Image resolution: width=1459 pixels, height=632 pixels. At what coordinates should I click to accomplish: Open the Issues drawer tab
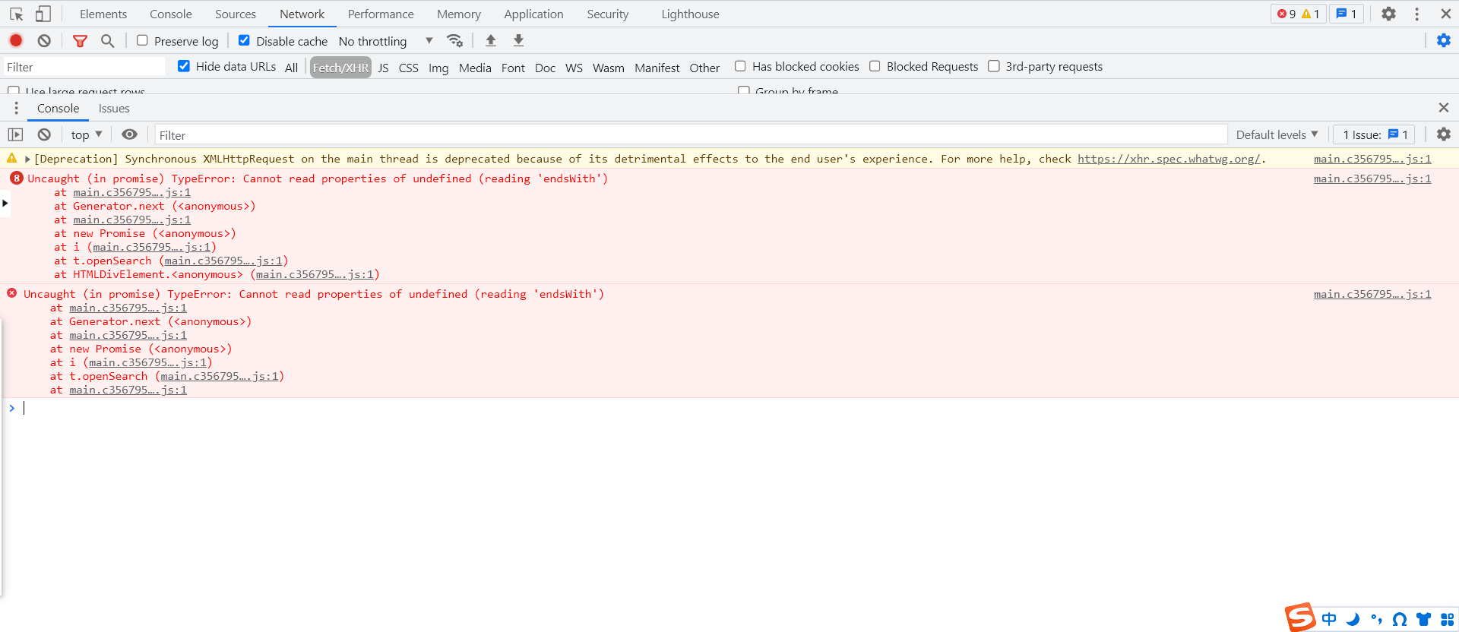[114, 109]
